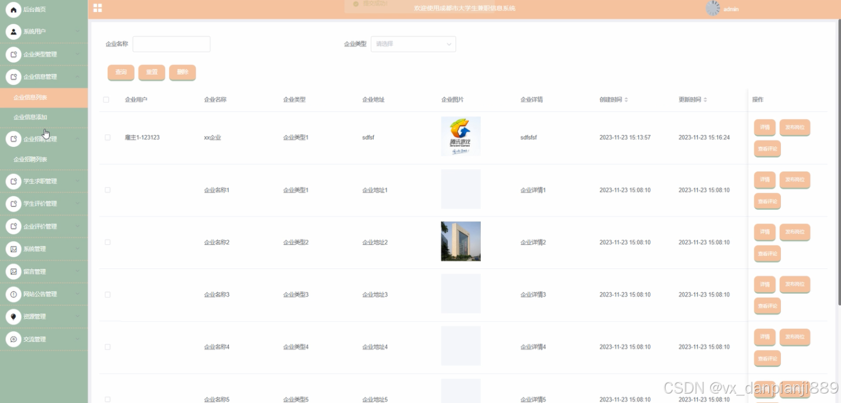This screenshot has height=403, width=841.
Task: Click 查看评论 for 企业名称2 row
Action: click(x=767, y=254)
